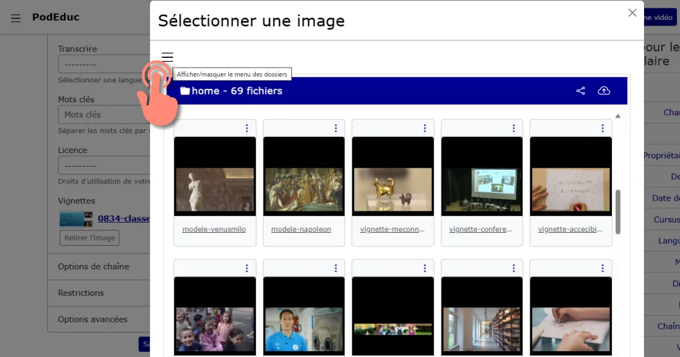Expand the Restrictions section

point(99,293)
